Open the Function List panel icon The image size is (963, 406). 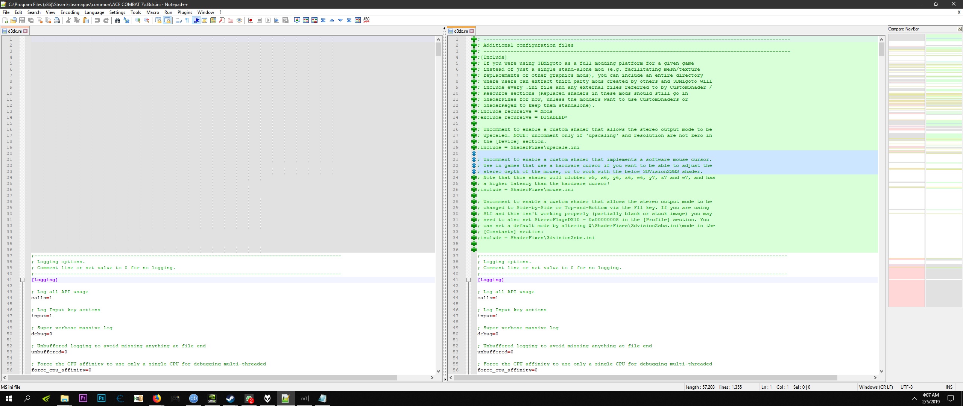pyautogui.click(x=222, y=20)
